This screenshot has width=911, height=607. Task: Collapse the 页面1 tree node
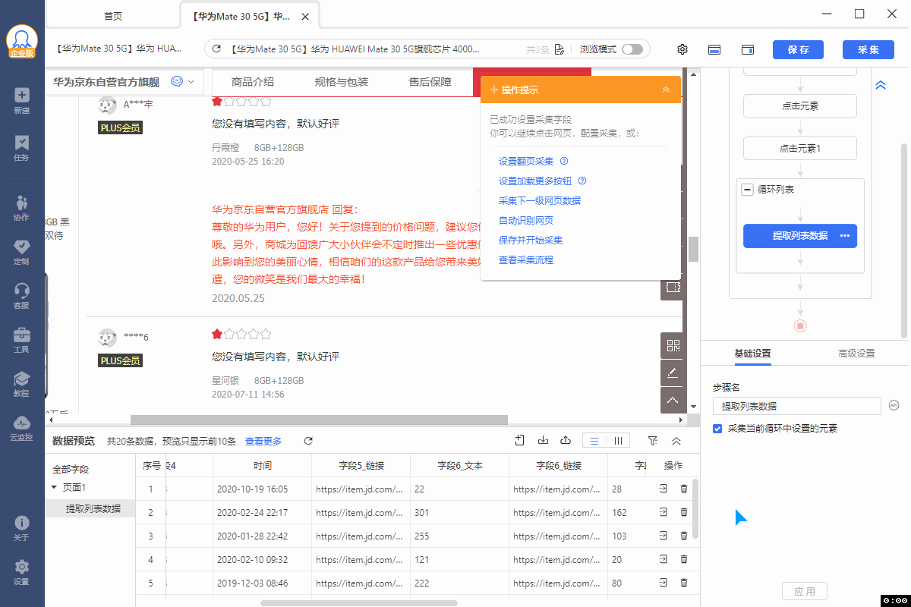click(x=54, y=487)
